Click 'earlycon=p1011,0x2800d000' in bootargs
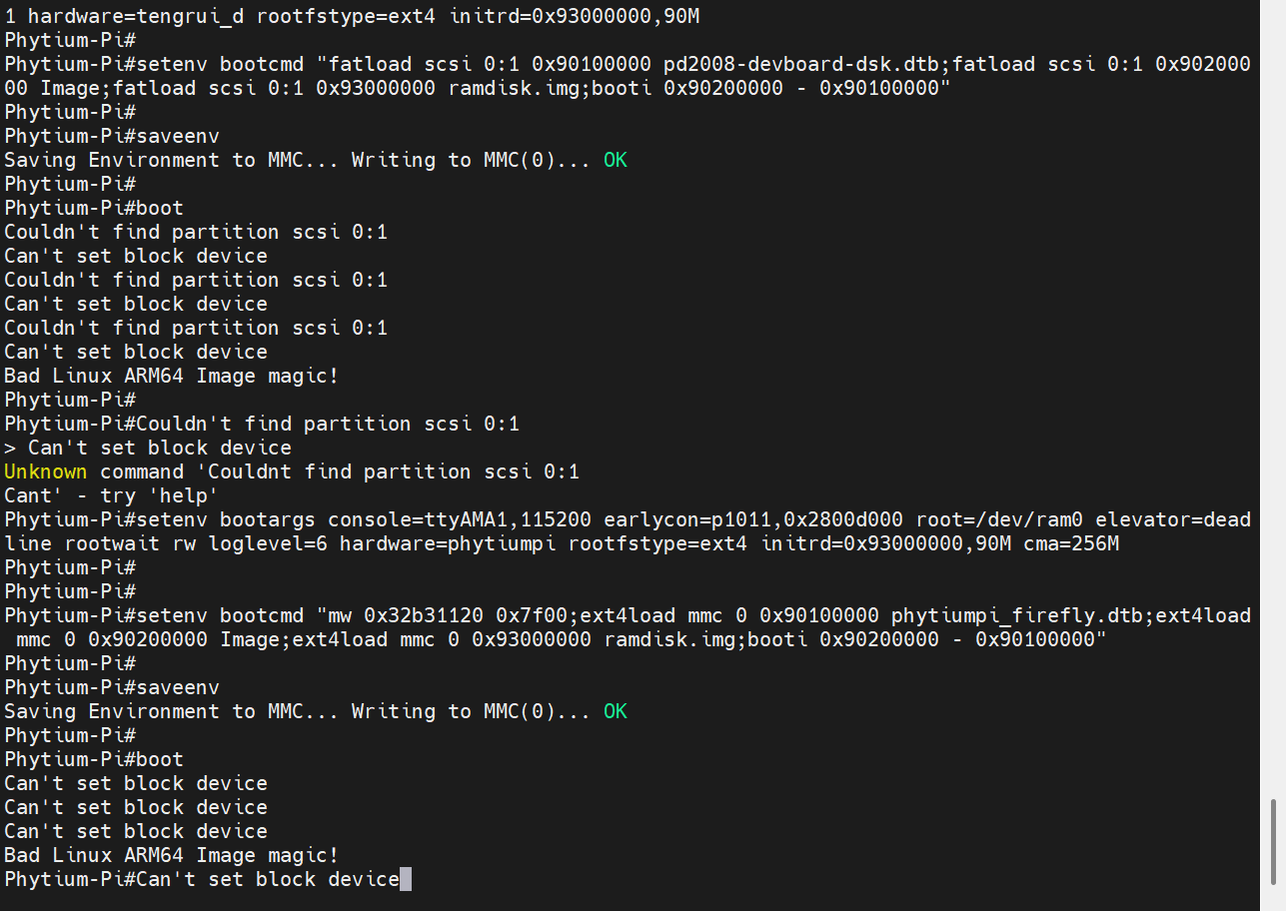This screenshot has width=1286, height=911. tap(753, 519)
